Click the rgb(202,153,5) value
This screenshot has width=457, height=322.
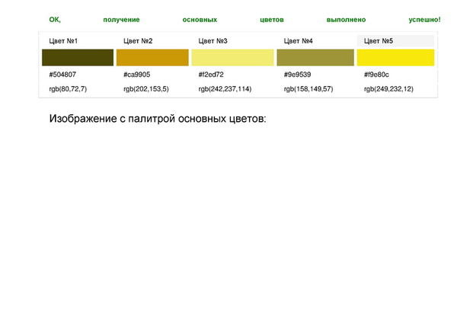[146, 89]
